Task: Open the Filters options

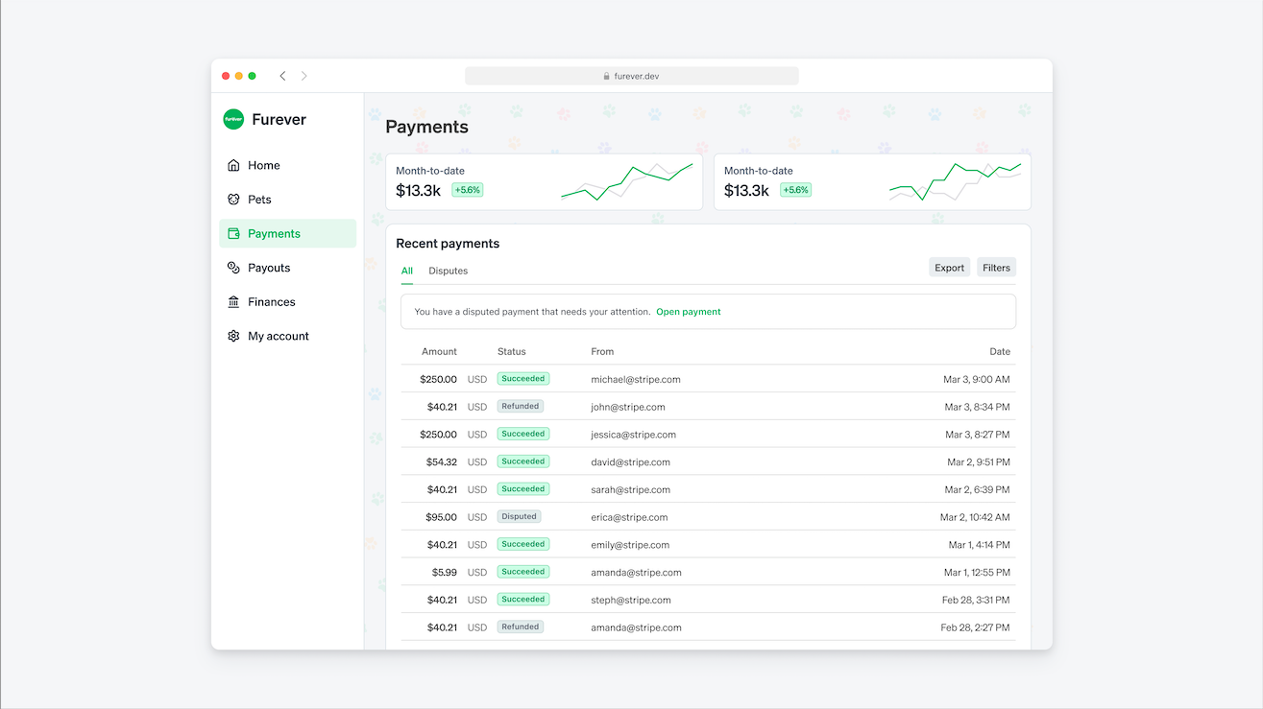Action: pos(996,267)
